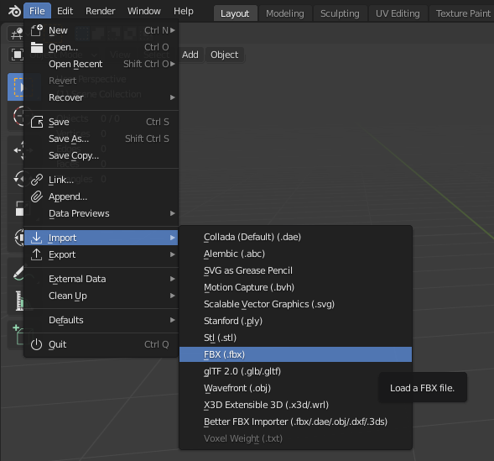Expand the Recover submenu

pyautogui.click(x=101, y=97)
